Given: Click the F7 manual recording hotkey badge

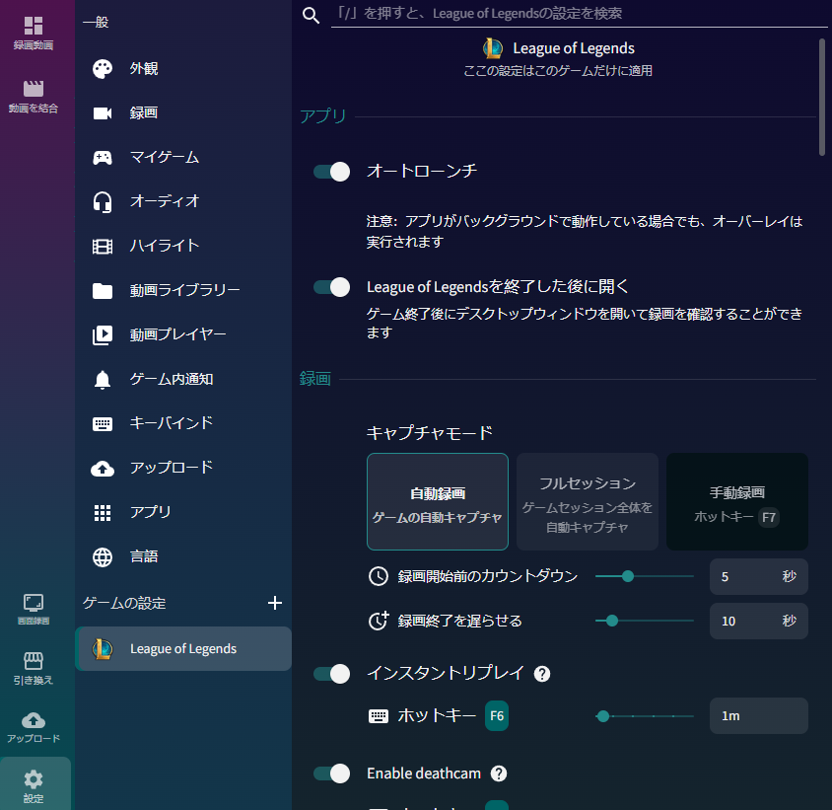Looking at the screenshot, I should pyautogui.click(x=769, y=517).
